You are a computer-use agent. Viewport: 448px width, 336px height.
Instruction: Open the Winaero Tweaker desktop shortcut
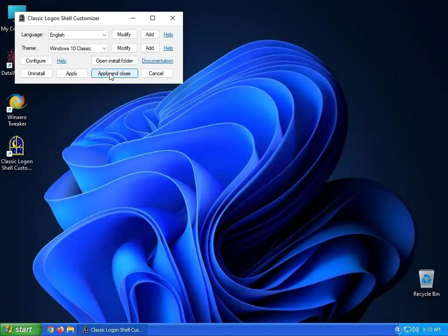click(x=17, y=110)
